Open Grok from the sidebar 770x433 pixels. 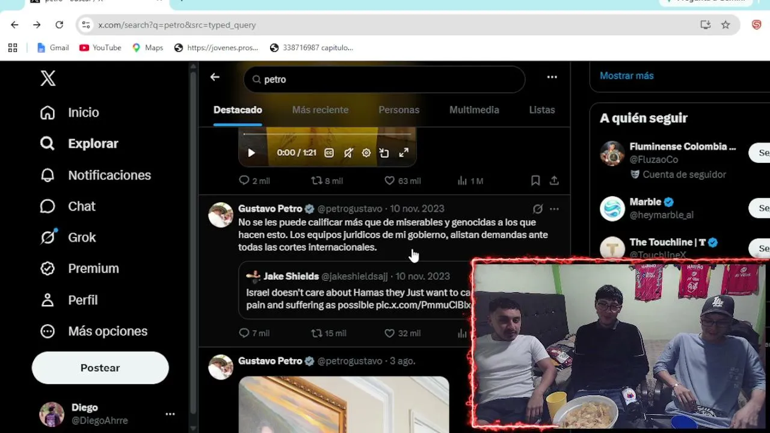click(67, 238)
